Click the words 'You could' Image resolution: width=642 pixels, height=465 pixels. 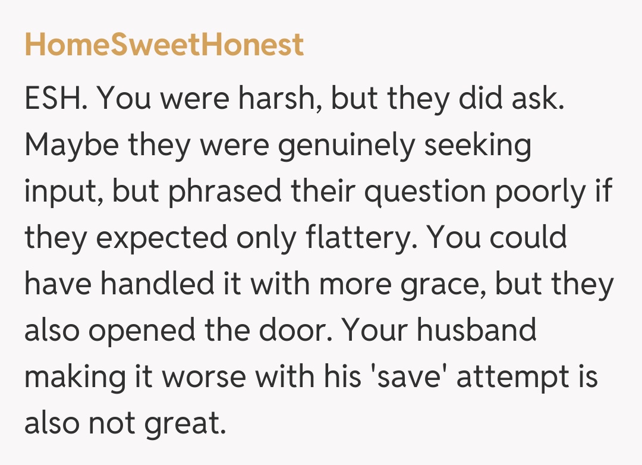(497, 238)
